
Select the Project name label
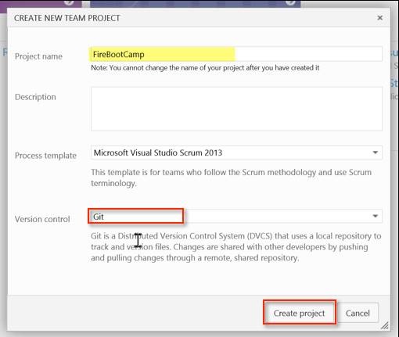coord(38,56)
